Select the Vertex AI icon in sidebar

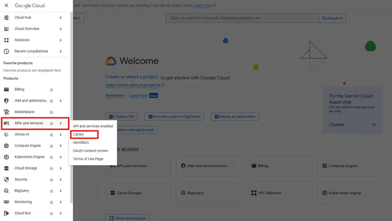(6, 135)
